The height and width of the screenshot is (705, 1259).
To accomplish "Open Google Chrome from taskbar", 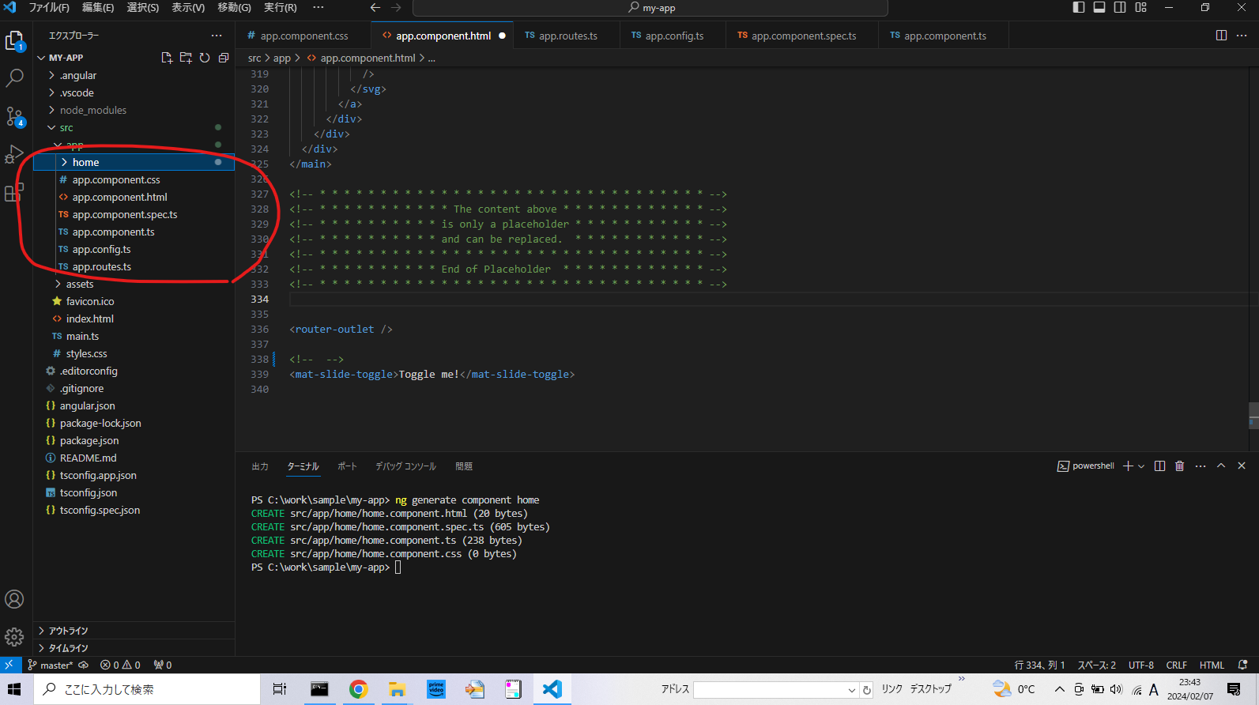I will 358,689.
